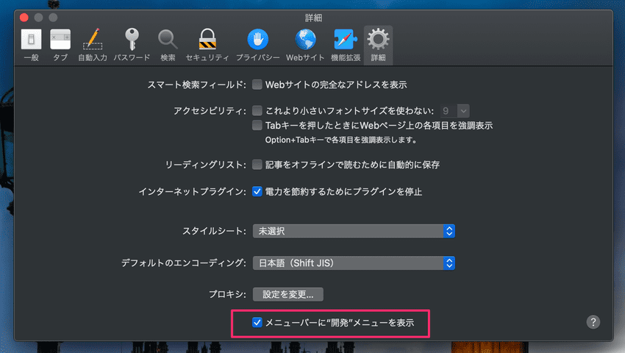Select the パスワード key icon
625x353 pixels.
pyautogui.click(x=132, y=44)
